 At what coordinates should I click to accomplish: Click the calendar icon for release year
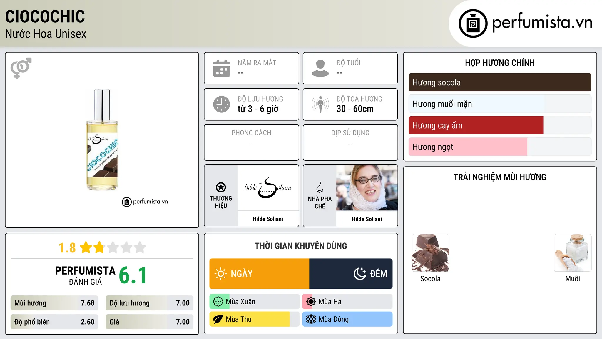tap(222, 68)
